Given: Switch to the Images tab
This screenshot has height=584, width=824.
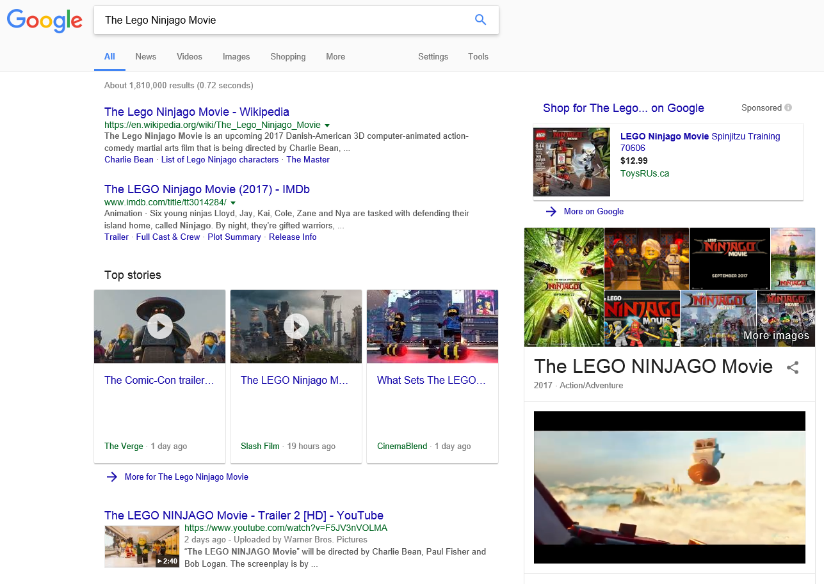Looking at the screenshot, I should 236,56.
